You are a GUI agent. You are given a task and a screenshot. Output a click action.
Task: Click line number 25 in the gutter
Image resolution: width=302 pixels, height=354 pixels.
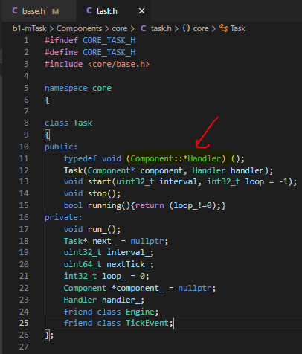(x=24, y=323)
